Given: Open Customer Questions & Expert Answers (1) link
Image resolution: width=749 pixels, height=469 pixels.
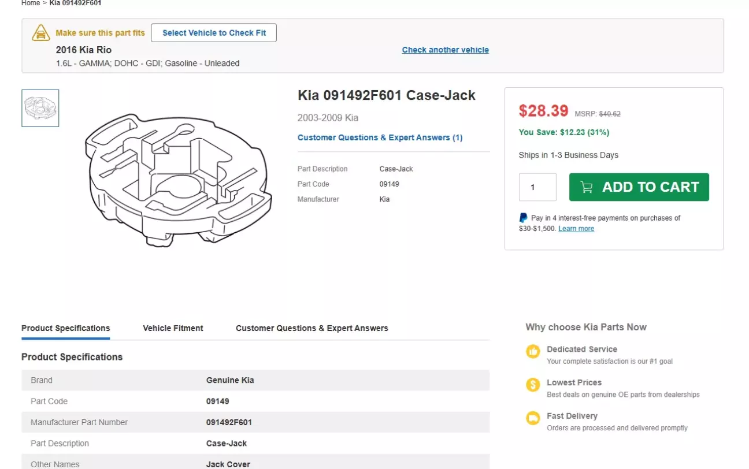Looking at the screenshot, I should [x=380, y=137].
